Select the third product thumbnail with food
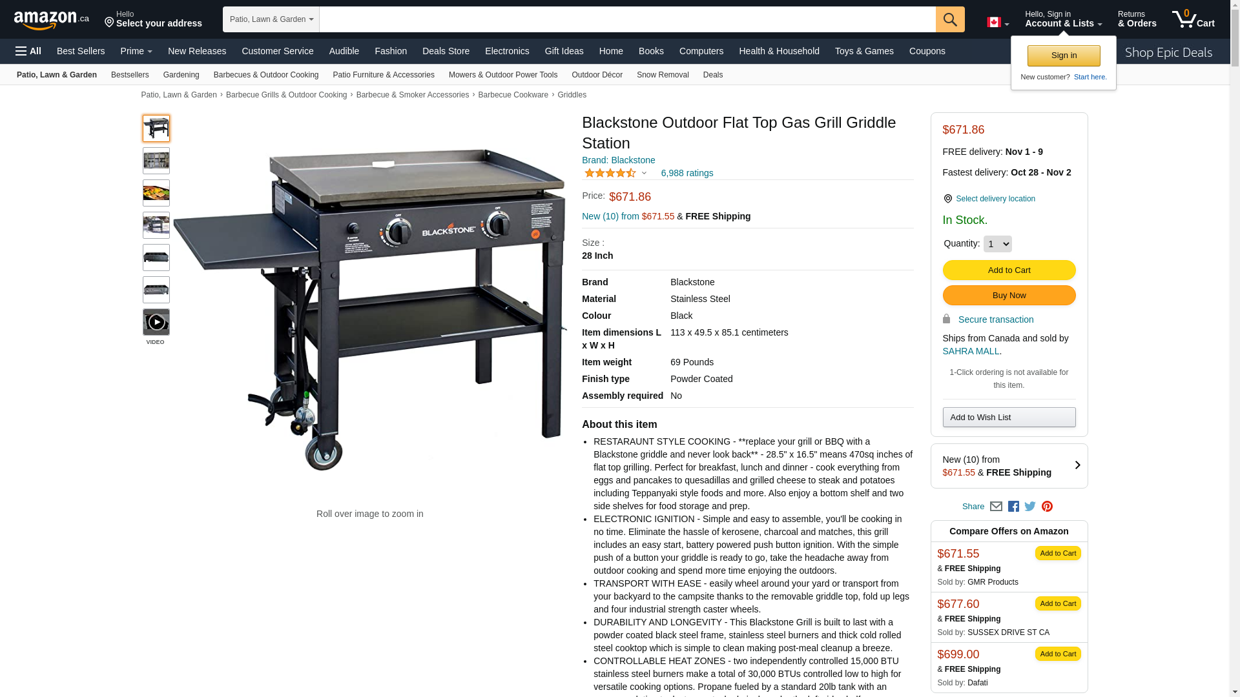The image size is (1240, 697). (x=156, y=193)
